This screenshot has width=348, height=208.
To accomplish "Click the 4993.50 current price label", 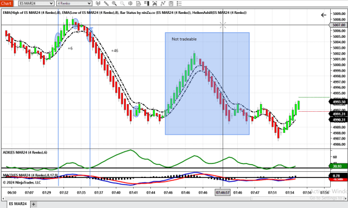I will (339, 102).
